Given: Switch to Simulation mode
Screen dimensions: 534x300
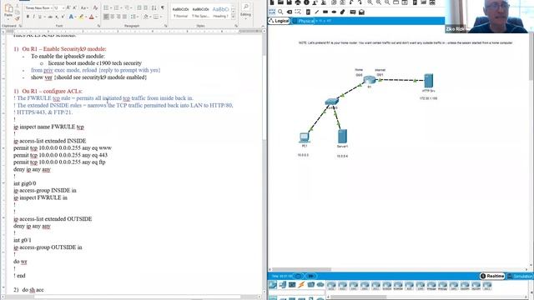Looking at the screenshot, I should pos(520,276).
